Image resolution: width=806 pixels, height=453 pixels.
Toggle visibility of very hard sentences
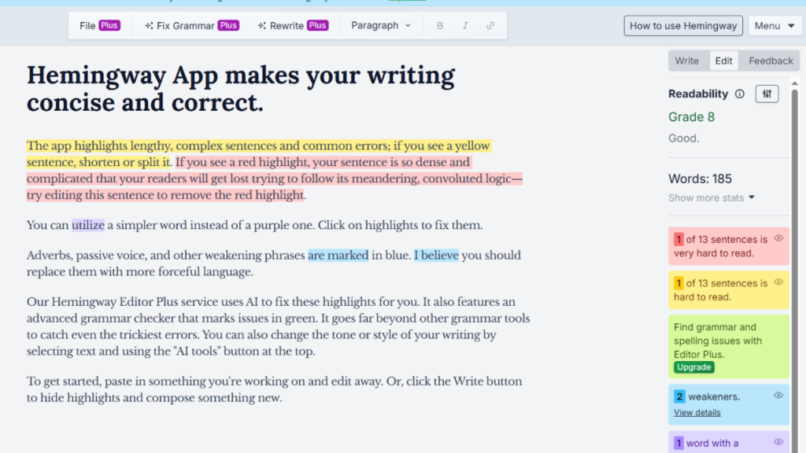778,238
